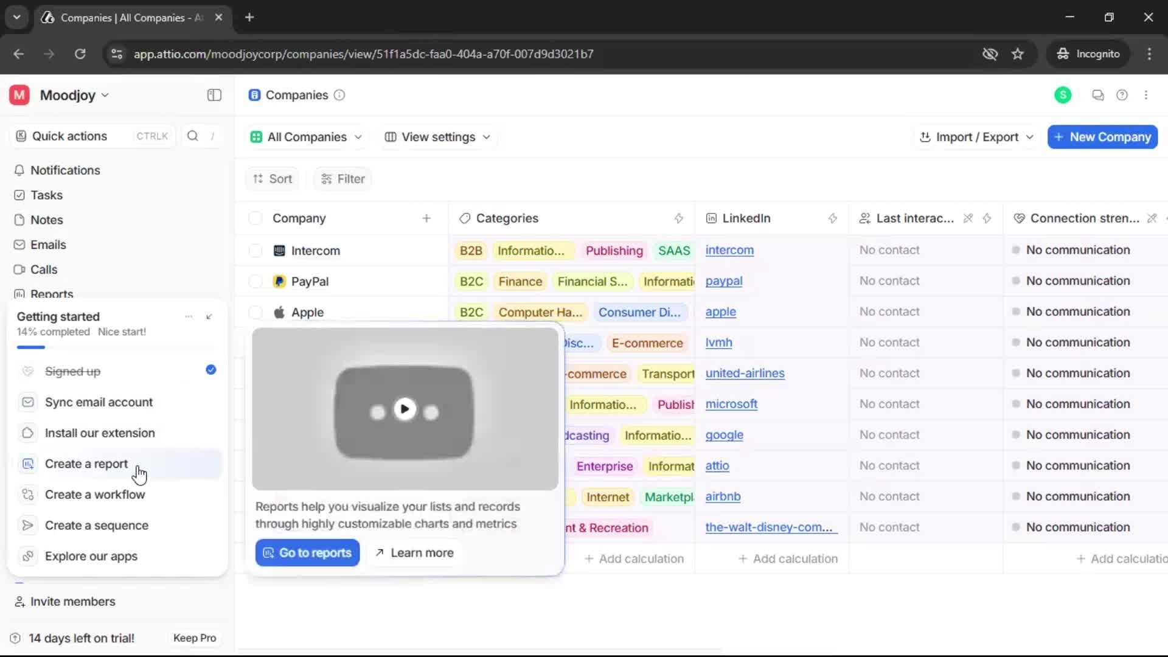
Task: Open Reports in the sidebar
Action: pos(50,294)
